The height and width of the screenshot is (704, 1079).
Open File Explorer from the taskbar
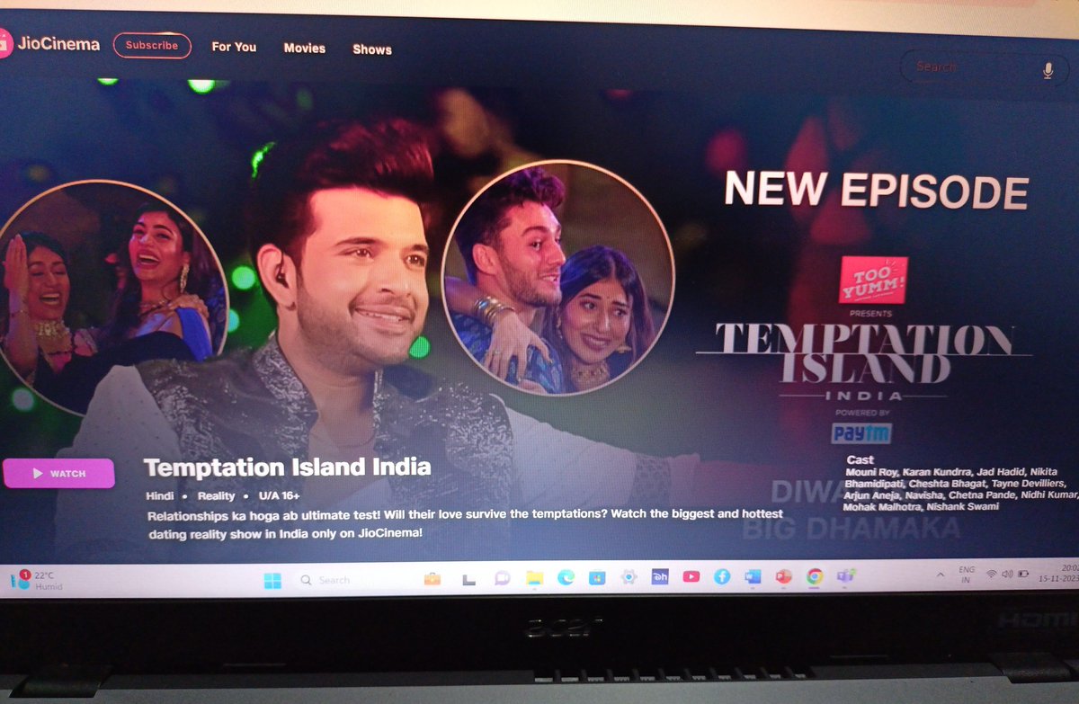[534, 578]
